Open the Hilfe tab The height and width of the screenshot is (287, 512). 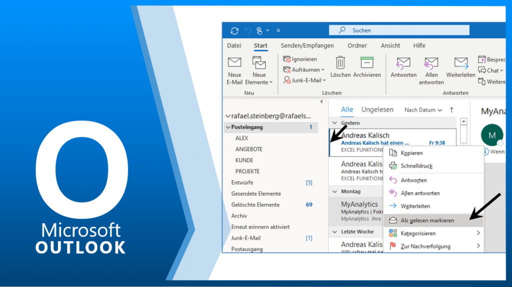tap(419, 45)
